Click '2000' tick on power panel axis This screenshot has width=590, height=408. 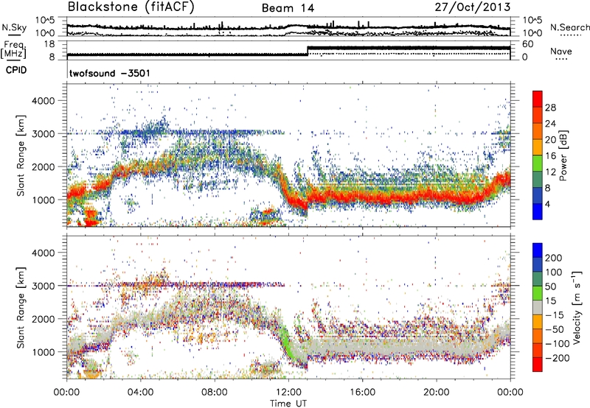(43, 166)
